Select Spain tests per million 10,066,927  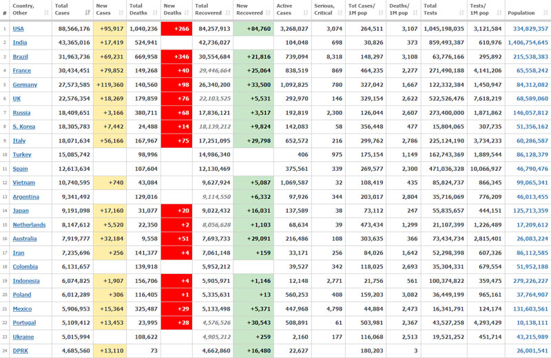click(486, 169)
